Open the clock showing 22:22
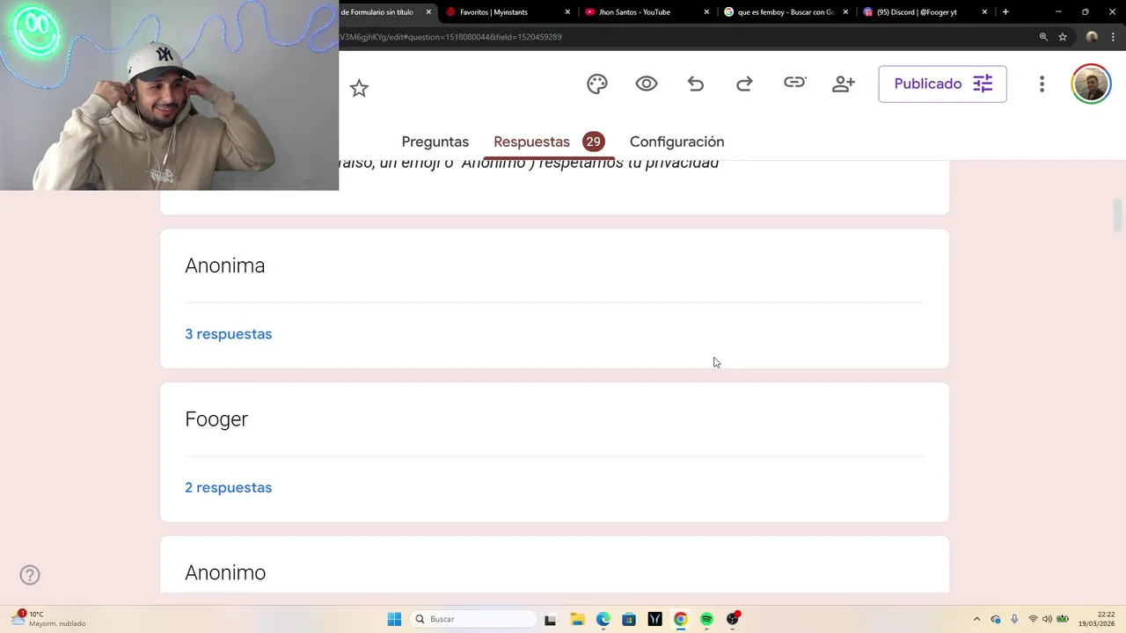1126x633 pixels. click(1096, 619)
